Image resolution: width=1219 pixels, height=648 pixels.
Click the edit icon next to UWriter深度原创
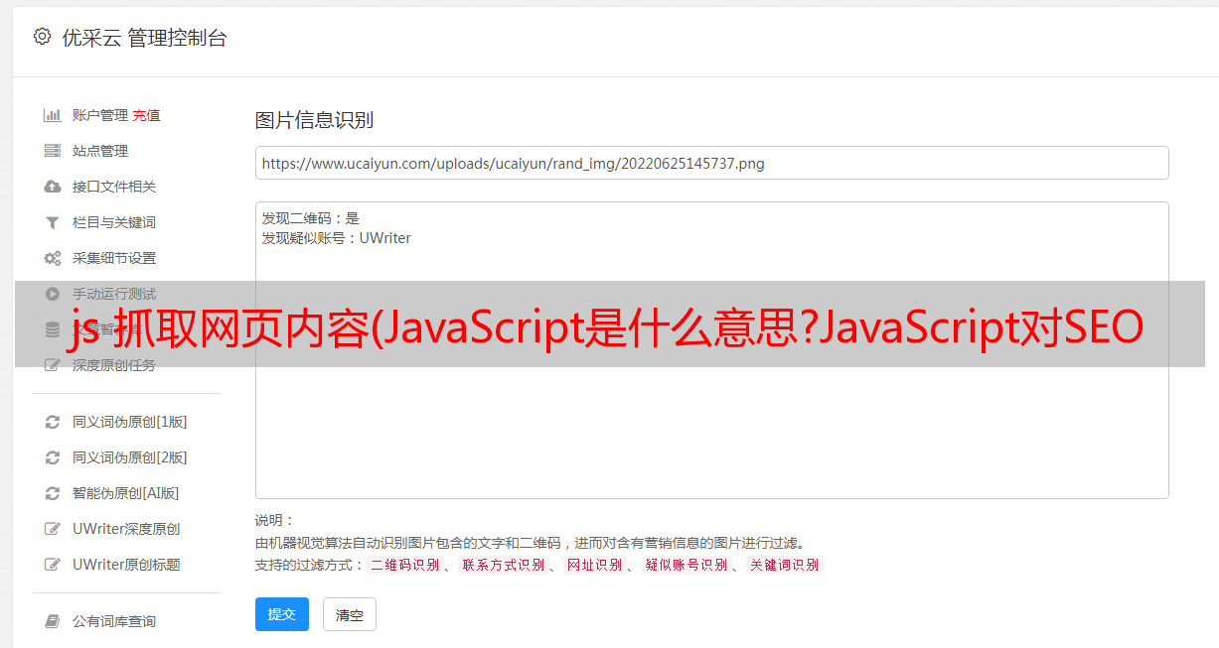click(x=53, y=529)
